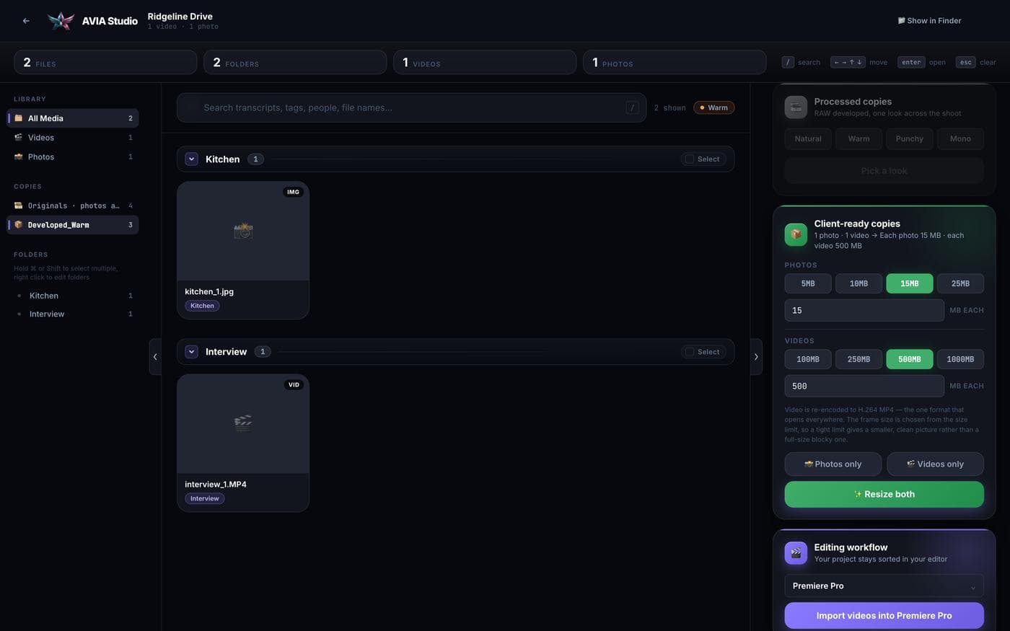Open the kitchen_1.jpg thumbnail
Screen dimensions: 1010x631
(243, 231)
